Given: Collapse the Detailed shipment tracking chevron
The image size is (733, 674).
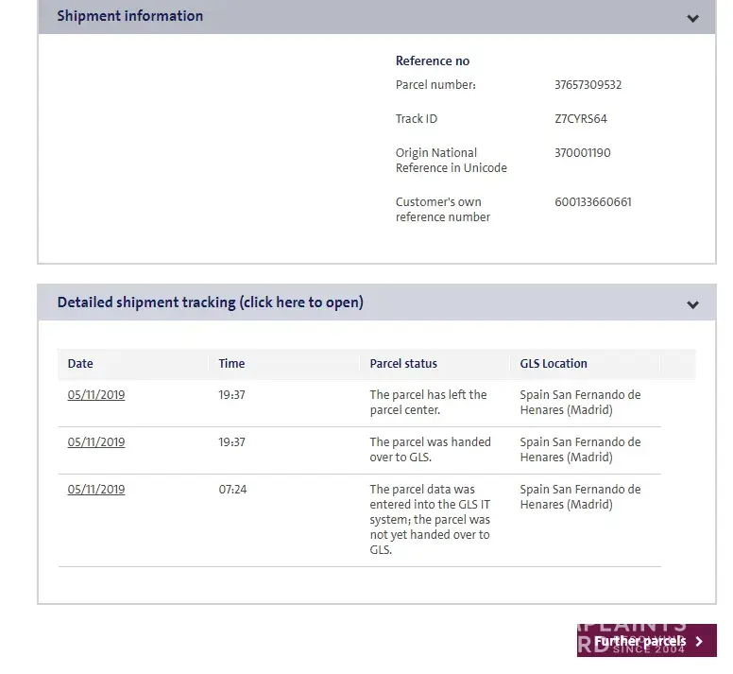Looking at the screenshot, I should [x=692, y=304].
